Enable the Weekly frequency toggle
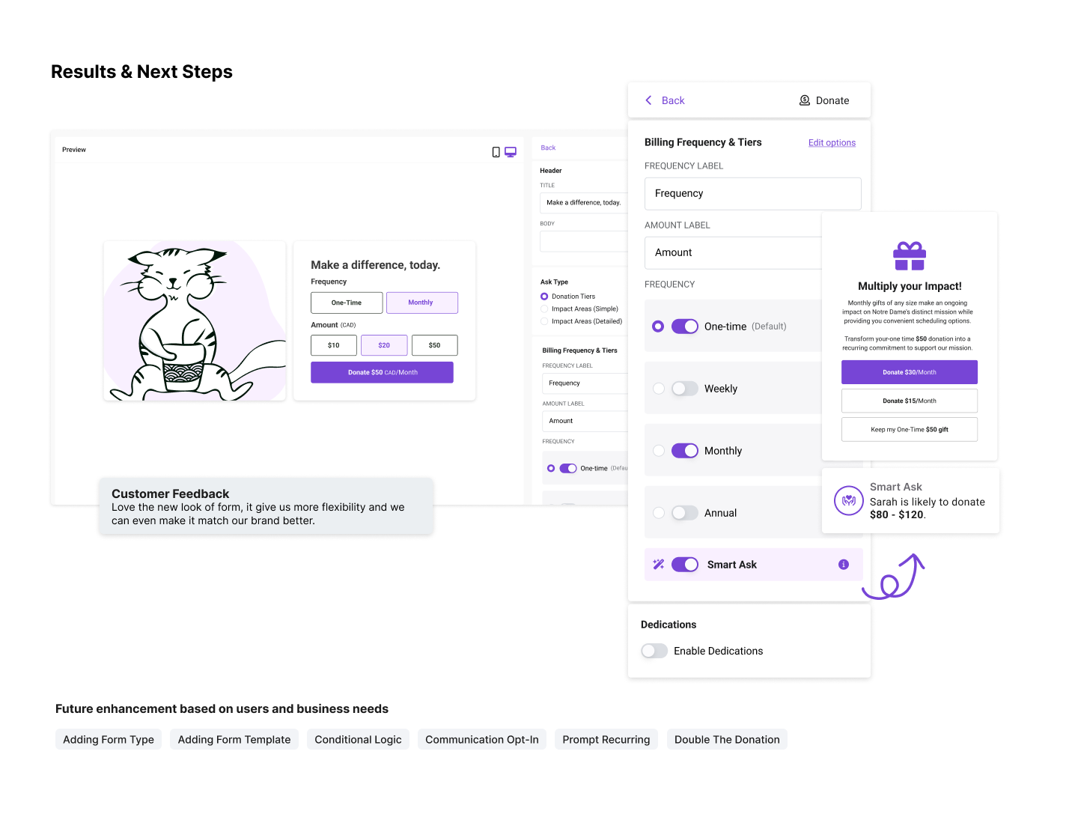Image resolution: width=1078 pixels, height=826 pixels. (684, 389)
